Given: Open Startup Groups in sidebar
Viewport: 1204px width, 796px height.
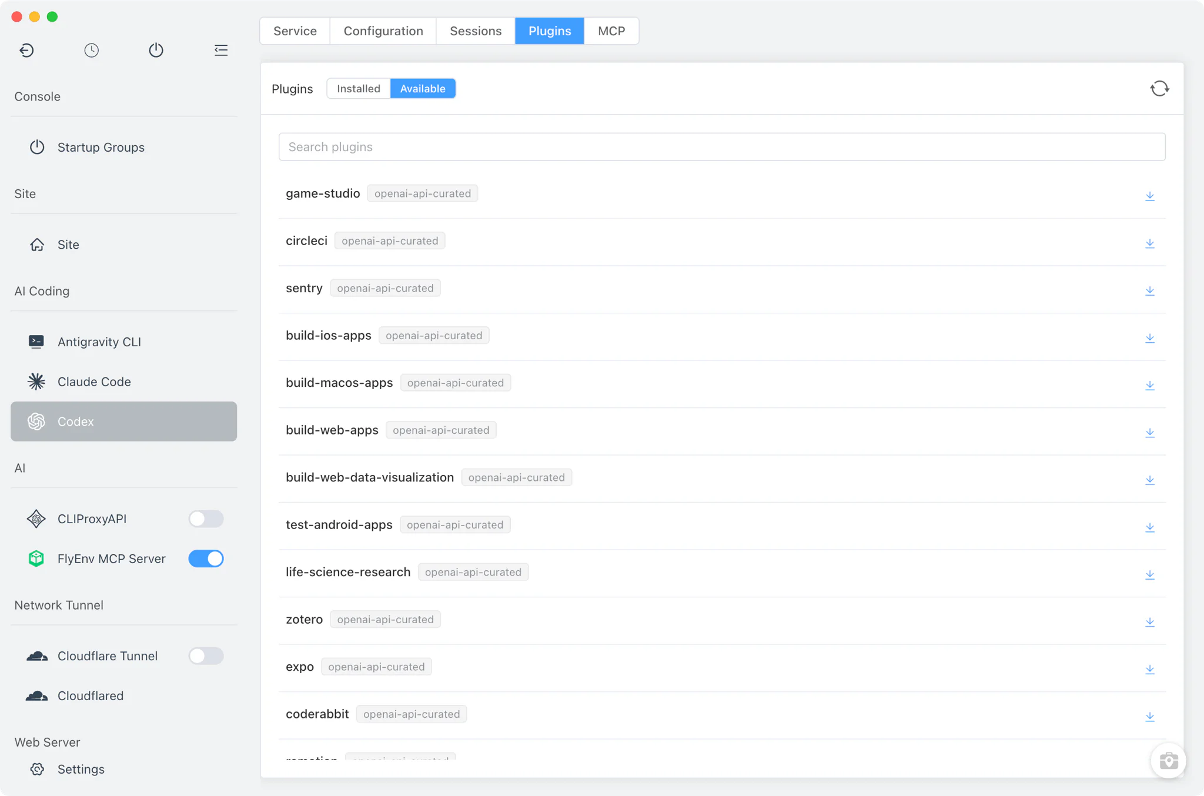Looking at the screenshot, I should click(124, 147).
